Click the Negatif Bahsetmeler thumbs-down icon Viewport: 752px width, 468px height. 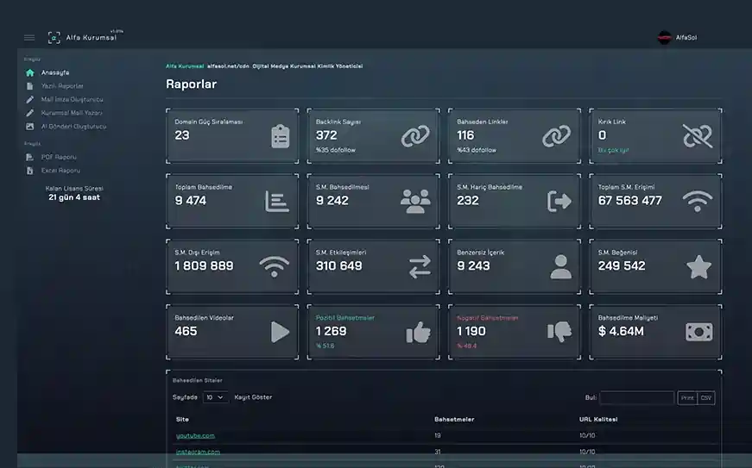559,332
